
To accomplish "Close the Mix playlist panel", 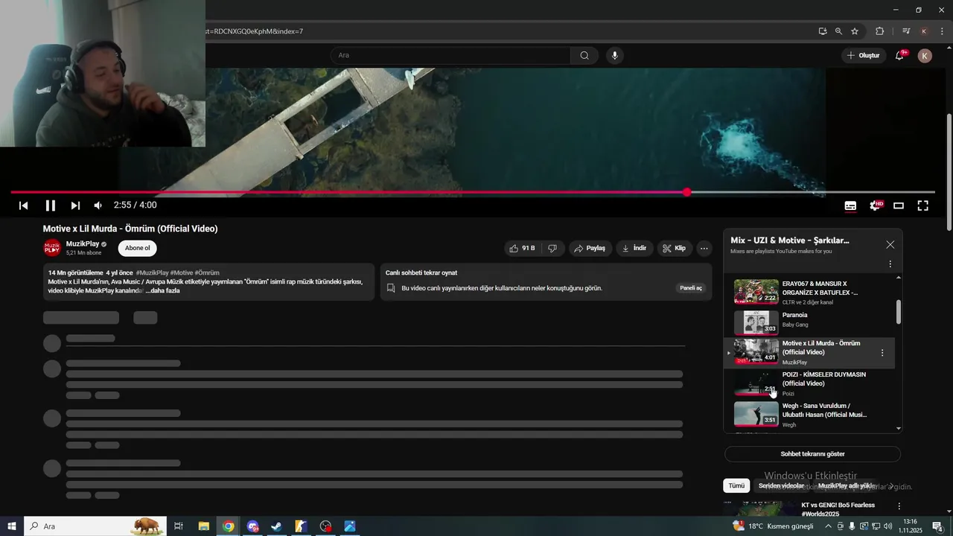I will pyautogui.click(x=890, y=244).
